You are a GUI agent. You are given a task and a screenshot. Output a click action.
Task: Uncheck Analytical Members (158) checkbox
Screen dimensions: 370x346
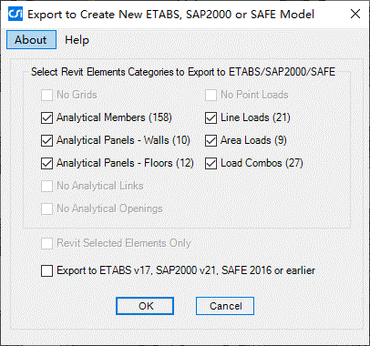[x=46, y=117]
